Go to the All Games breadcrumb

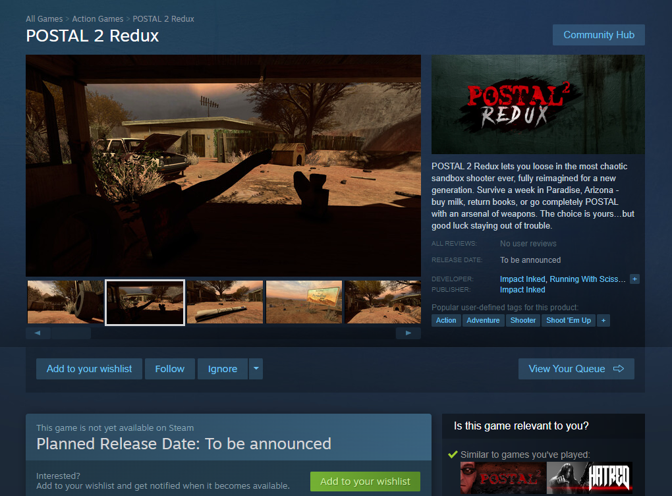pyautogui.click(x=44, y=19)
